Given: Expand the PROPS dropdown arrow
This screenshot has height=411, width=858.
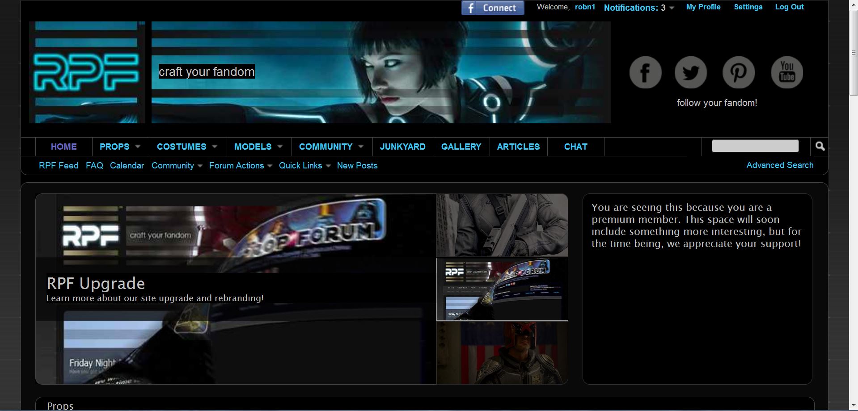Looking at the screenshot, I should tap(138, 147).
